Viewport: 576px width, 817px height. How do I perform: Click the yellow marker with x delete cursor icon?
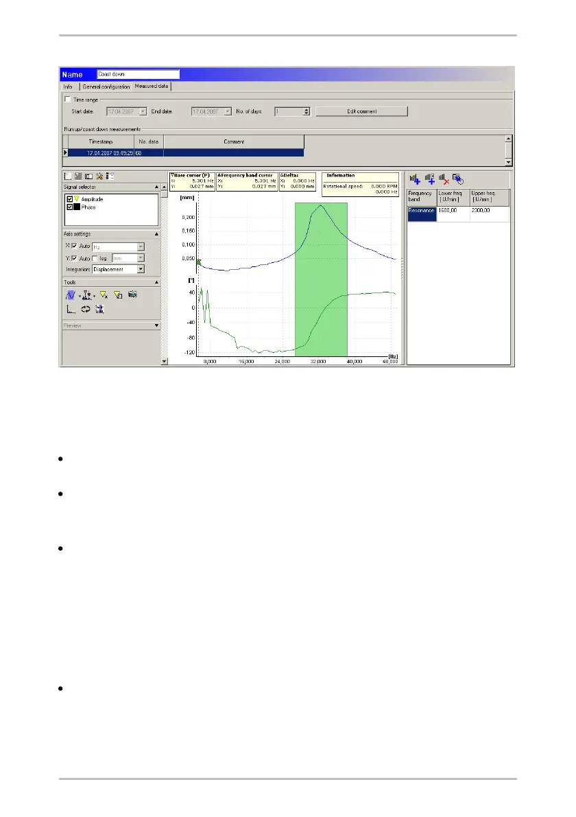coord(104,295)
